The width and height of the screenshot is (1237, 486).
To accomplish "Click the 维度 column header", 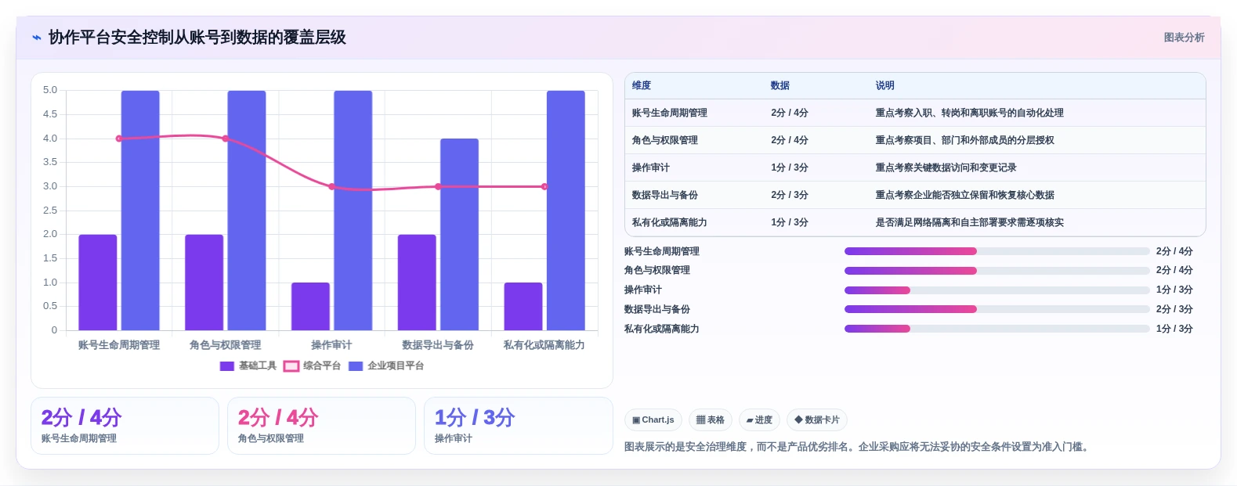I will coord(642,86).
